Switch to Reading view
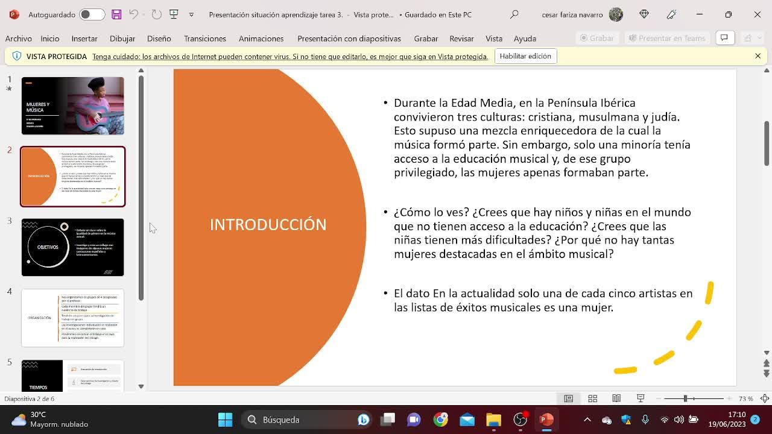The image size is (772, 434). tap(616, 398)
